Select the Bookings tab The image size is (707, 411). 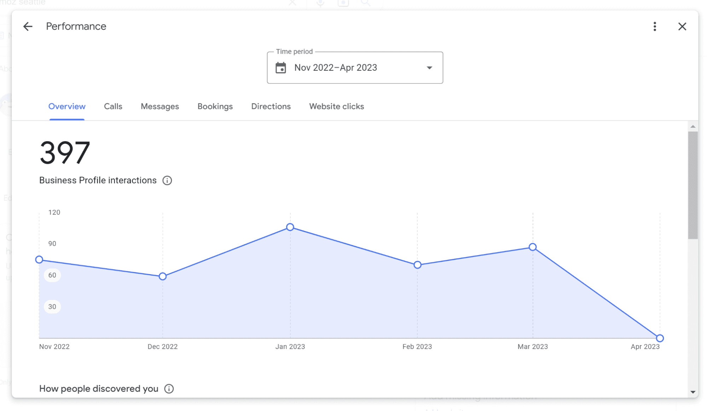[215, 106]
